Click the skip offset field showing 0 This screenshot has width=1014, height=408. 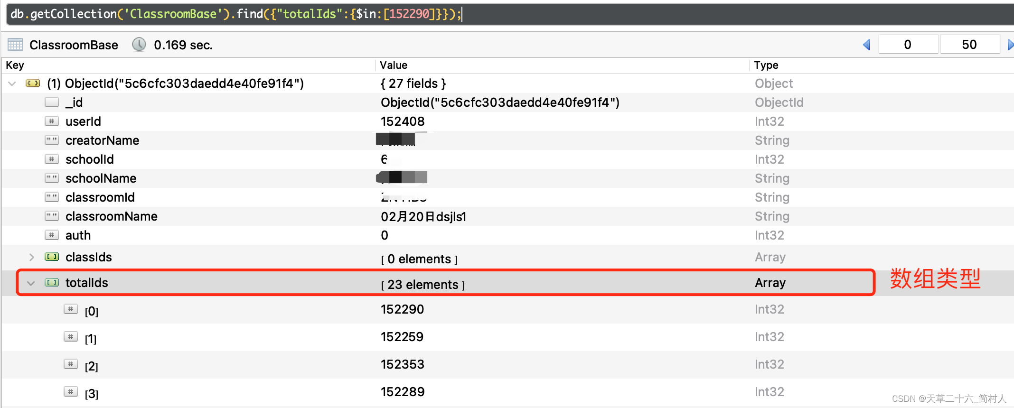[x=908, y=45]
